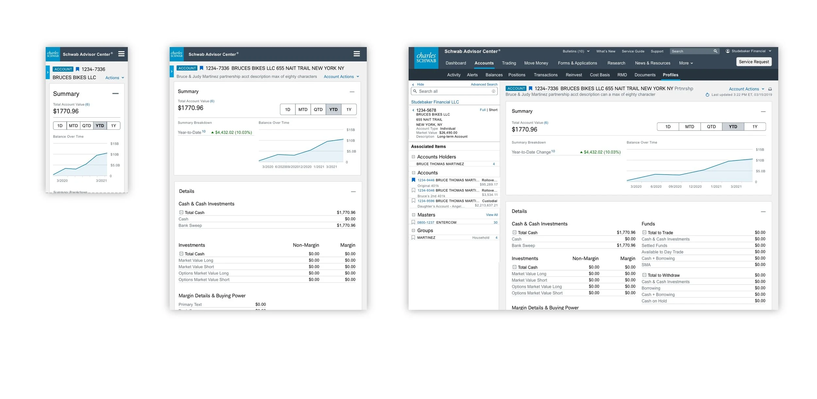Screen dimensions: 817x399
Task: Click blue side-panel arrow tab in tablet view
Action: click(172, 71)
